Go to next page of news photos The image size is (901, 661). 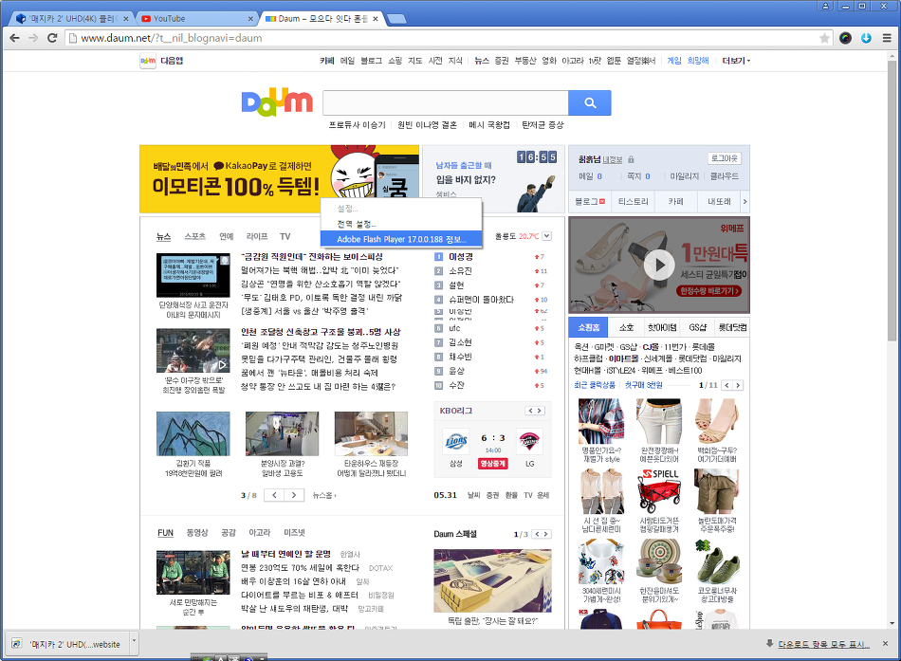pos(294,495)
